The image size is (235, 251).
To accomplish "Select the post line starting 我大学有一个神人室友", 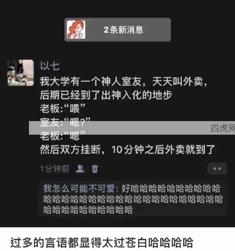I will click(x=123, y=82).
